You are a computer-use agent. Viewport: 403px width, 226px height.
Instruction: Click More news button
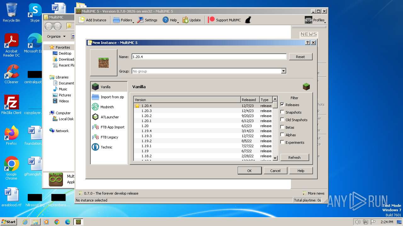[313, 193]
